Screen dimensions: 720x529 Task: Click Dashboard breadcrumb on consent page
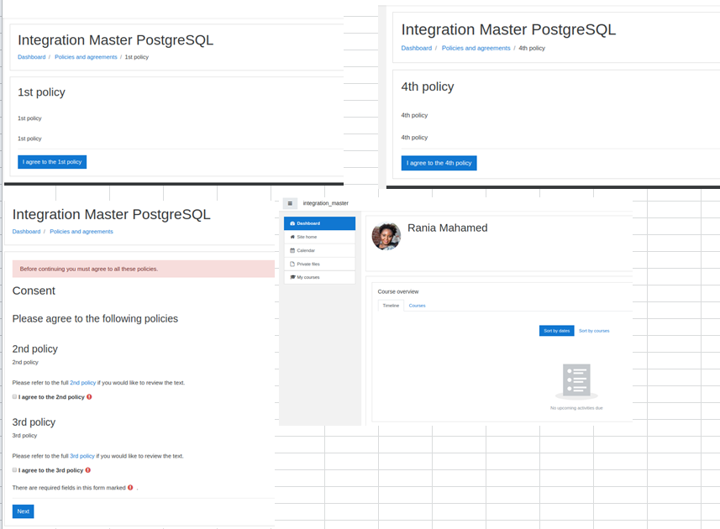click(26, 232)
